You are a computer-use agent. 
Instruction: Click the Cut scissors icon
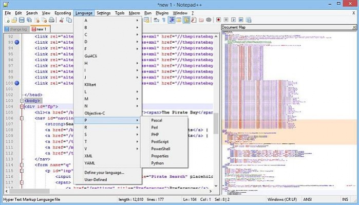point(61,20)
